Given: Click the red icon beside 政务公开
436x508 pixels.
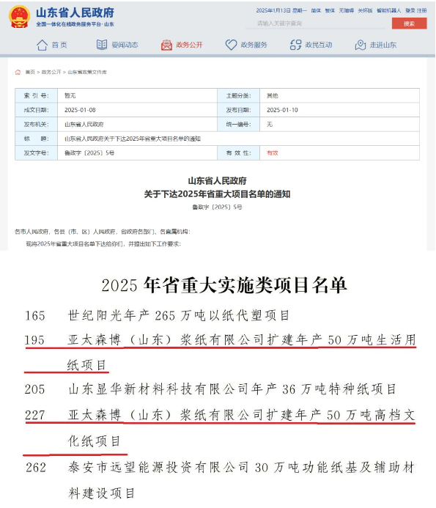Looking at the screenshot, I should 166,45.
